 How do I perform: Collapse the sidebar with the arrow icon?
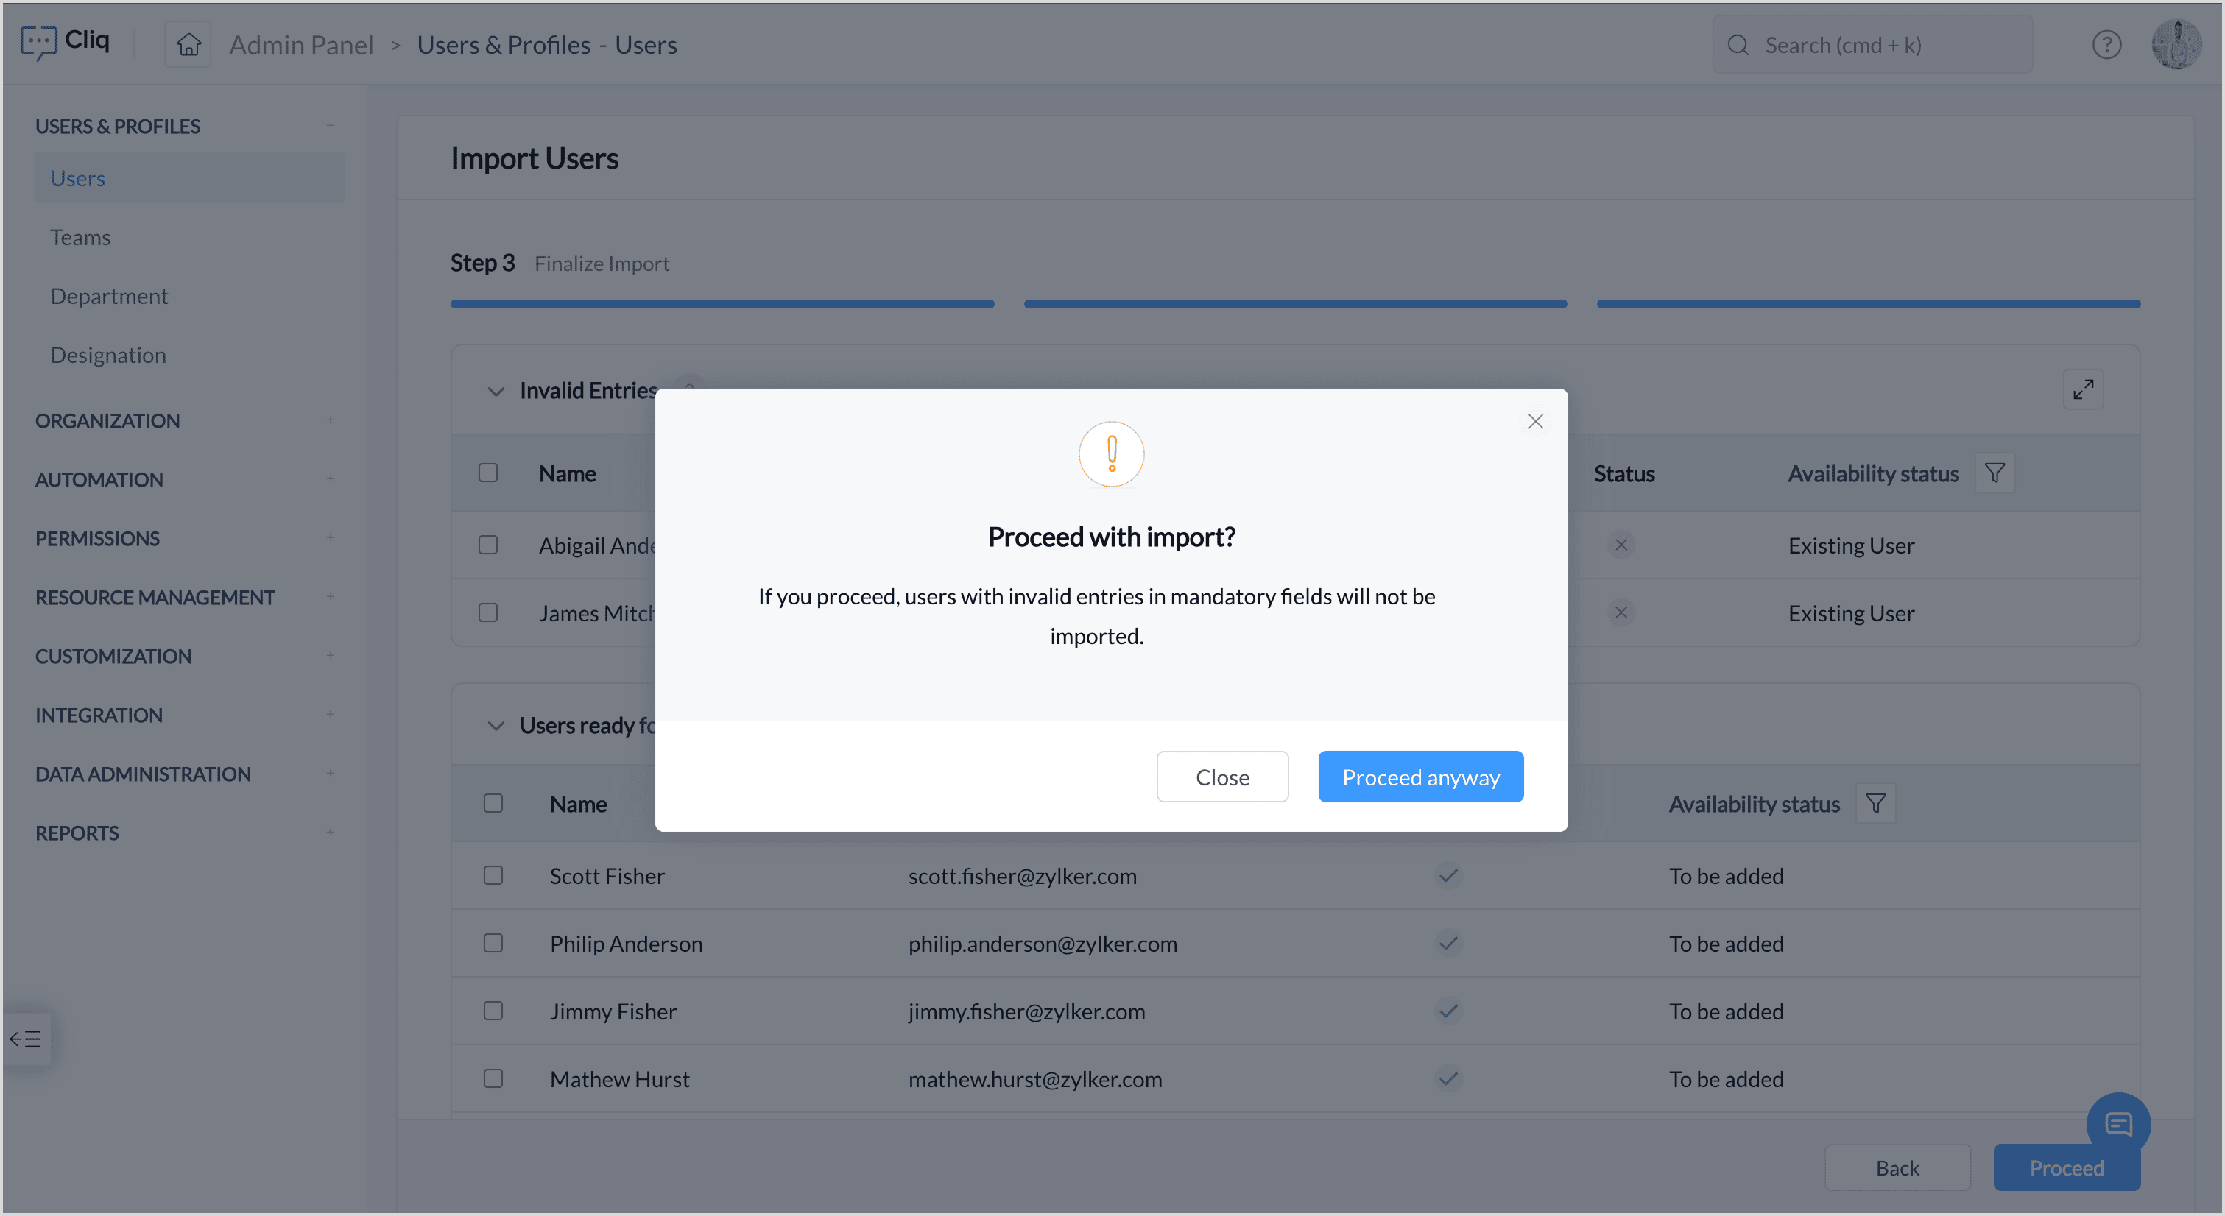26,1038
